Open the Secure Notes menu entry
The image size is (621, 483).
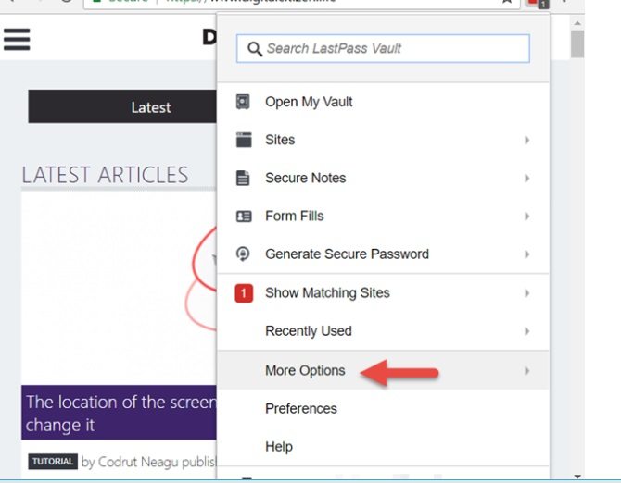(383, 178)
